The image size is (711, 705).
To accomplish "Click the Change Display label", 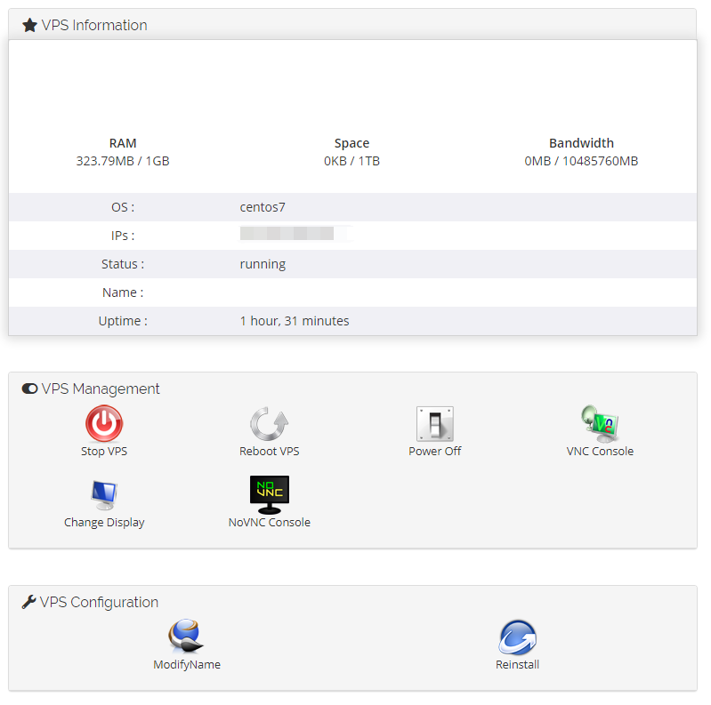I will [104, 523].
